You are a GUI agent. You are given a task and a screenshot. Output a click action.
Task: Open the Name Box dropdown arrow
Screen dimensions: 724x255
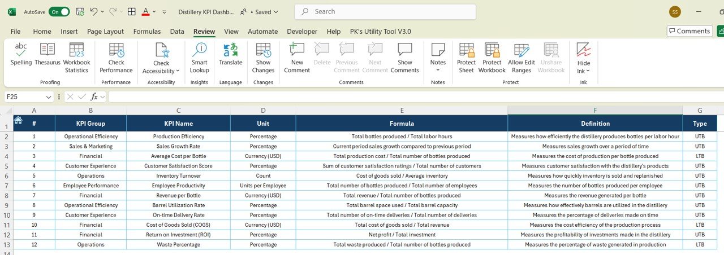[49, 96]
